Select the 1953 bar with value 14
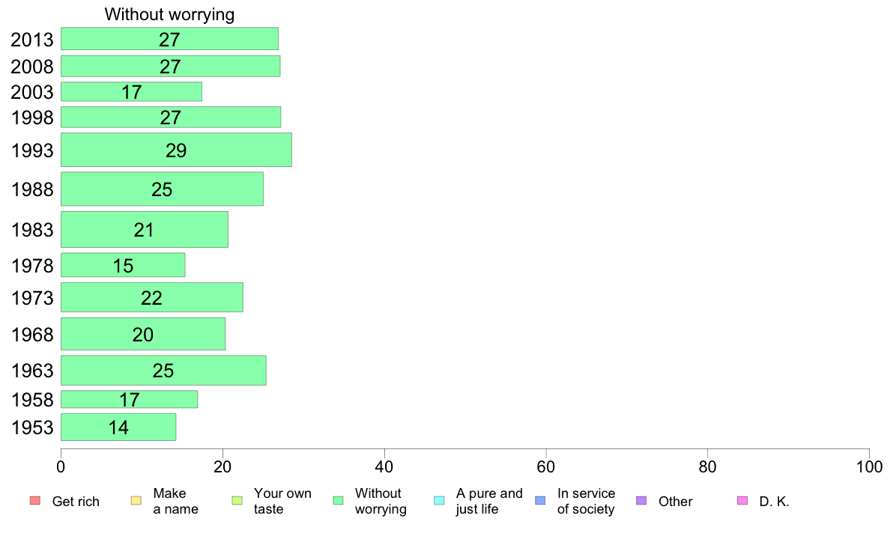Viewport: 890px width, 551px height. [118, 427]
